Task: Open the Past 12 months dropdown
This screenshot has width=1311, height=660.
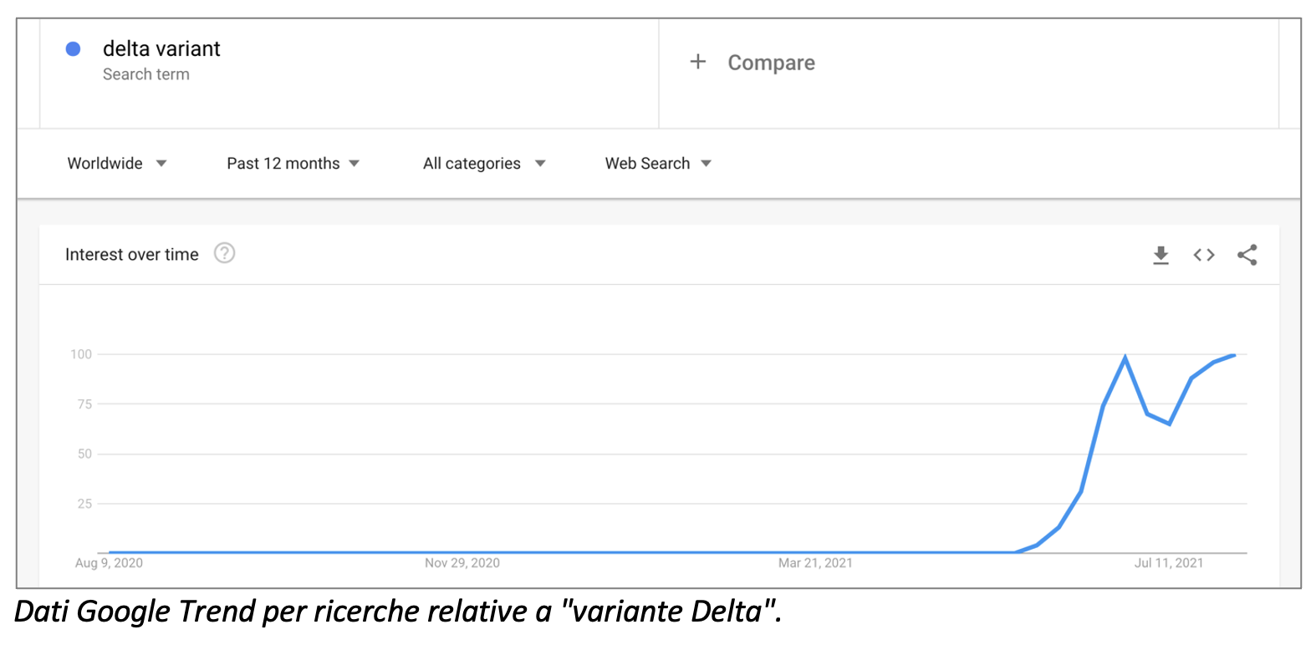Action: click(x=293, y=164)
